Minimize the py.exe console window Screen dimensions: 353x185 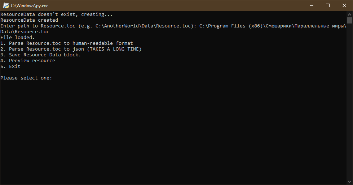point(311,5)
